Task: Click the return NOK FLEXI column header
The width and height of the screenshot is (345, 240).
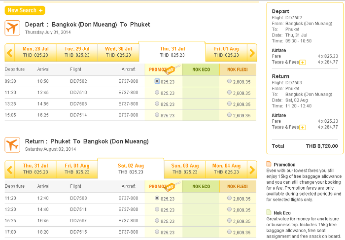Action: pos(238,186)
